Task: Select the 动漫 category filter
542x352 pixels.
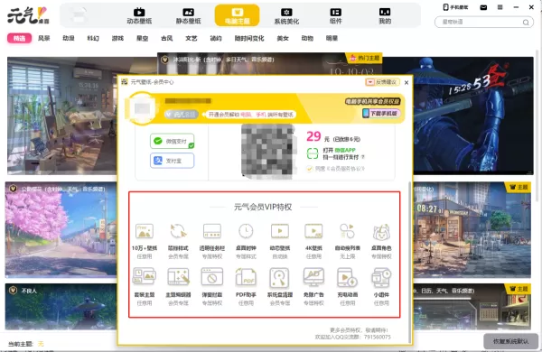Action: (69, 38)
